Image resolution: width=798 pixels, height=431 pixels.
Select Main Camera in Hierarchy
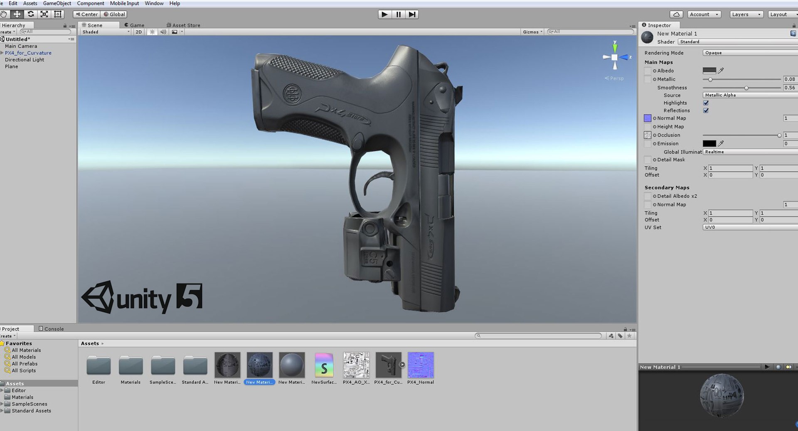21,46
